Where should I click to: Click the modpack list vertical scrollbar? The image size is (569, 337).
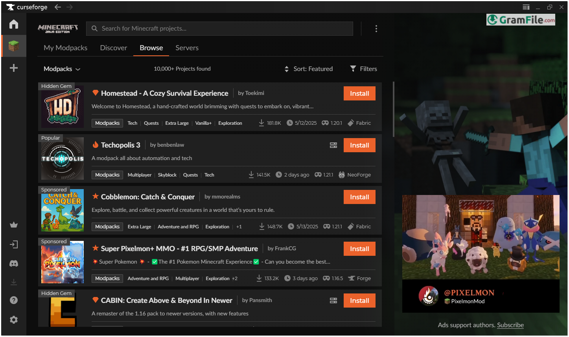click(394, 109)
